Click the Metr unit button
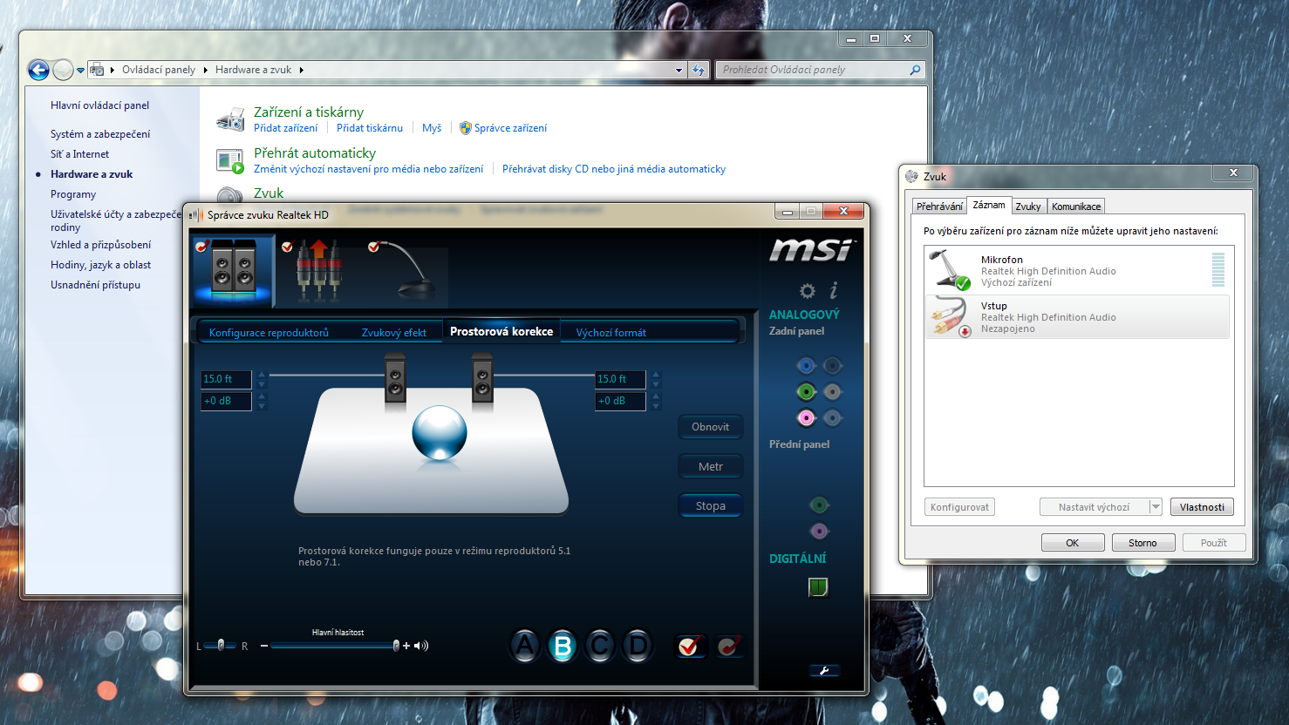1289x725 pixels. click(711, 467)
